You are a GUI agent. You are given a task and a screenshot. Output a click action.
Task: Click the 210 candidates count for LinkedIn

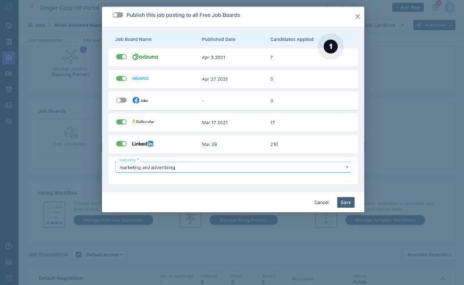coord(274,144)
